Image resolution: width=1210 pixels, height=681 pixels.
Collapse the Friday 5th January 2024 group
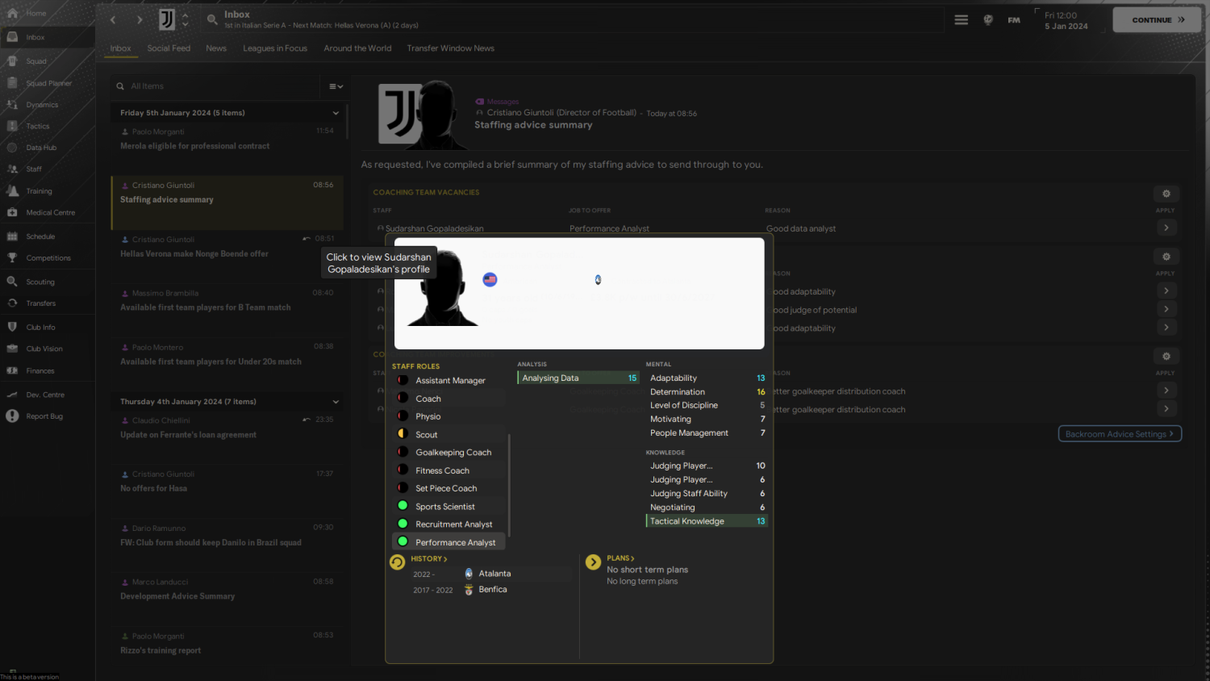click(336, 112)
